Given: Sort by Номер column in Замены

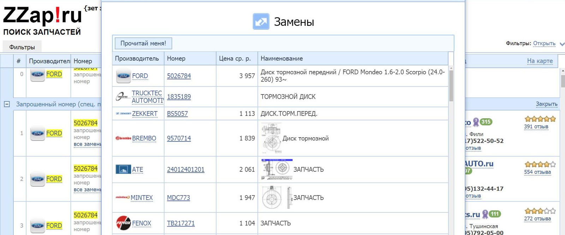Looking at the screenshot, I should point(190,59).
